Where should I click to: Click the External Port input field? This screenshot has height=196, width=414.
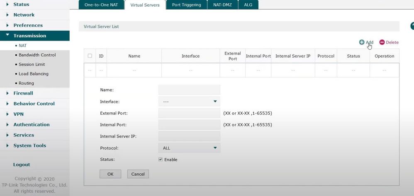(189, 113)
